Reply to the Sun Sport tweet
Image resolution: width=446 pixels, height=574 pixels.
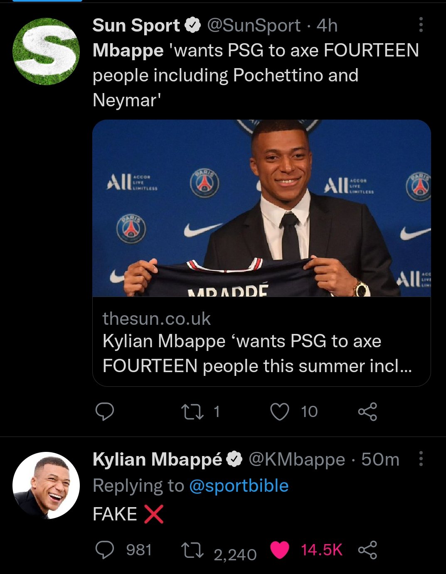(x=105, y=411)
